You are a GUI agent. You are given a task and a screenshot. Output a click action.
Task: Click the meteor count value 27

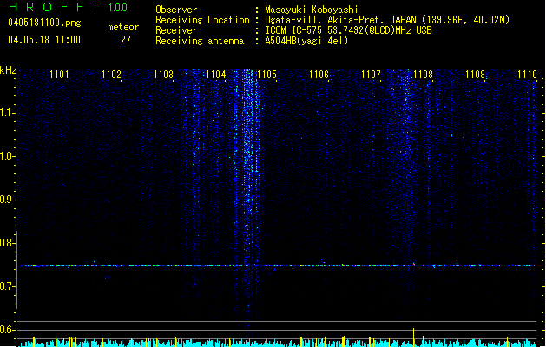click(126, 40)
